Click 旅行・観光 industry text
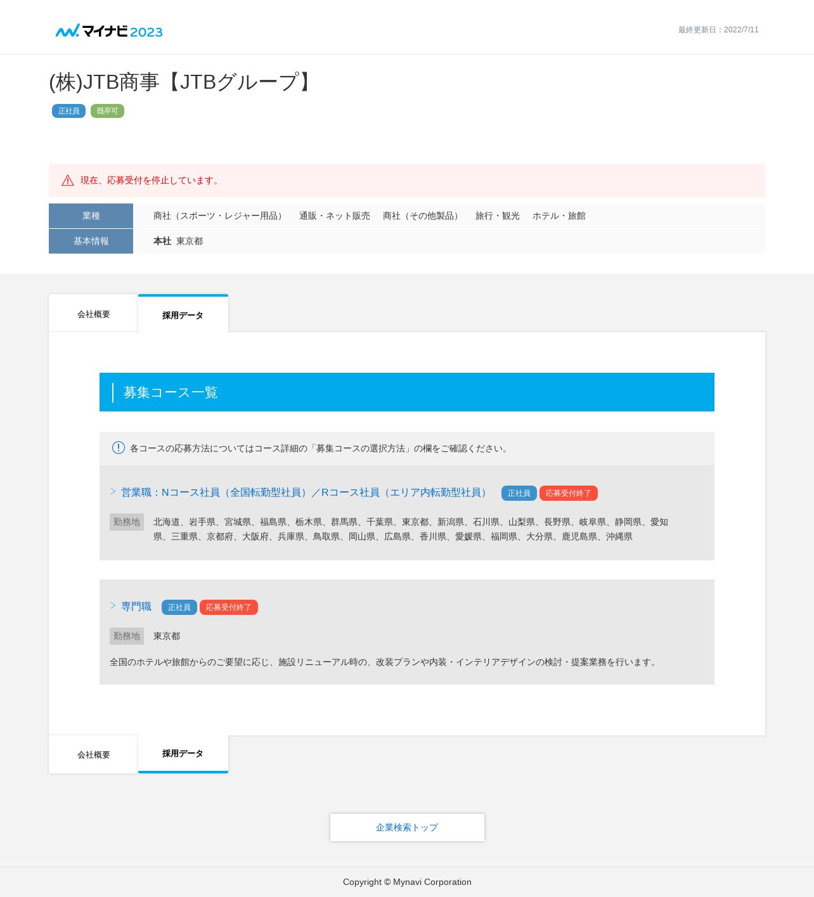 (498, 216)
